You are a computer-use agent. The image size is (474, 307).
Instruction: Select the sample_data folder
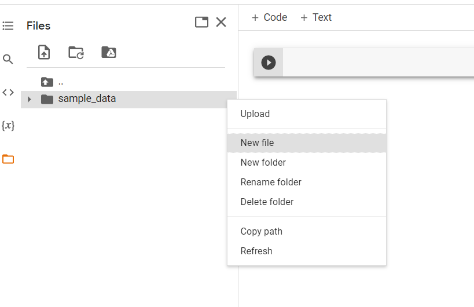(x=87, y=99)
